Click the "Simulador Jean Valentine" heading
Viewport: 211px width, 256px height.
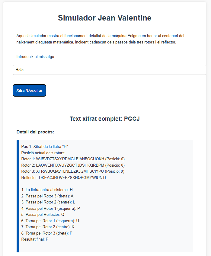pos(104,18)
